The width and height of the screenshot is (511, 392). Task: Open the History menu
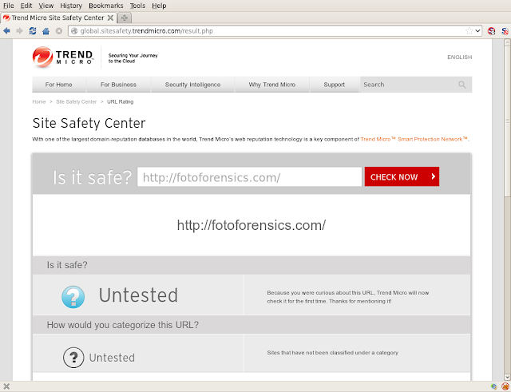(x=71, y=6)
